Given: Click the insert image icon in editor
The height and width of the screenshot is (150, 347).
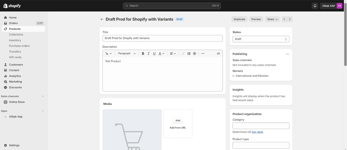Looking at the screenshot, I should 189,54.
